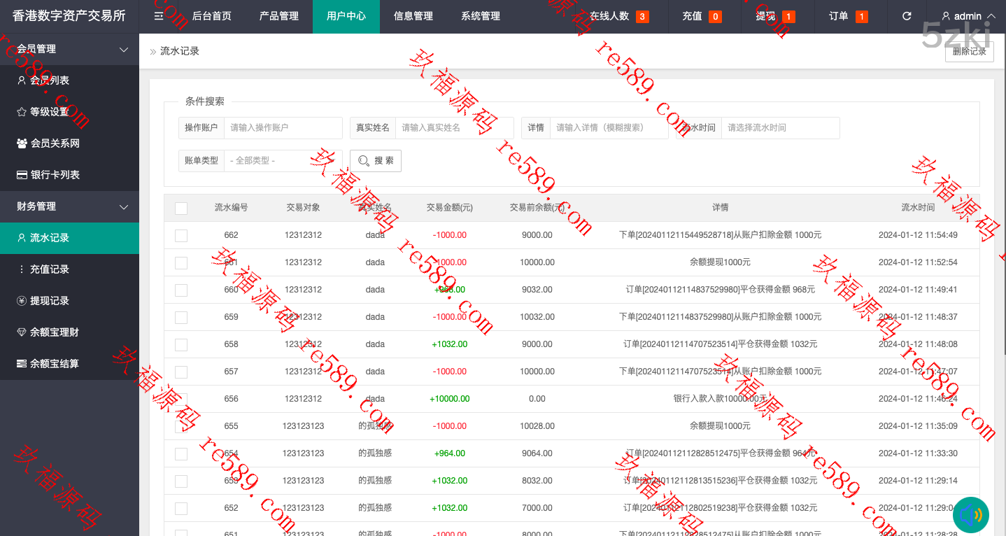Open 会员关系网 with the group icon
This screenshot has height=536, width=1006.
click(22, 143)
